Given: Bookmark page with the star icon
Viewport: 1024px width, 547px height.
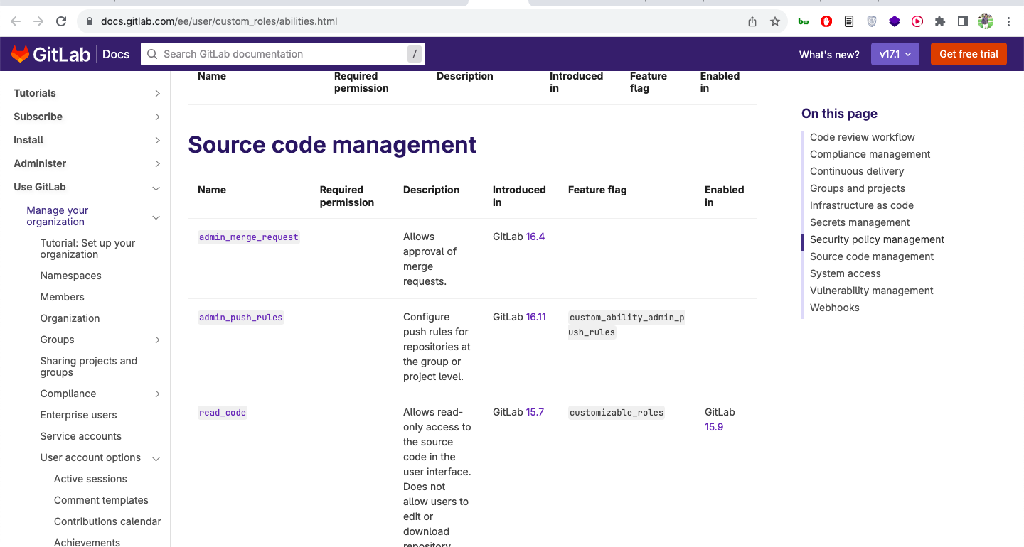Looking at the screenshot, I should pyautogui.click(x=775, y=21).
